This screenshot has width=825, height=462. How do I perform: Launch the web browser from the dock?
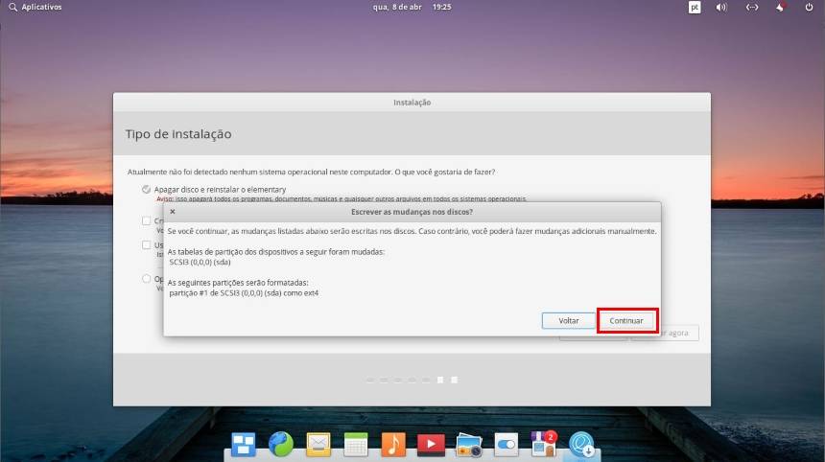click(x=281, y=444)
